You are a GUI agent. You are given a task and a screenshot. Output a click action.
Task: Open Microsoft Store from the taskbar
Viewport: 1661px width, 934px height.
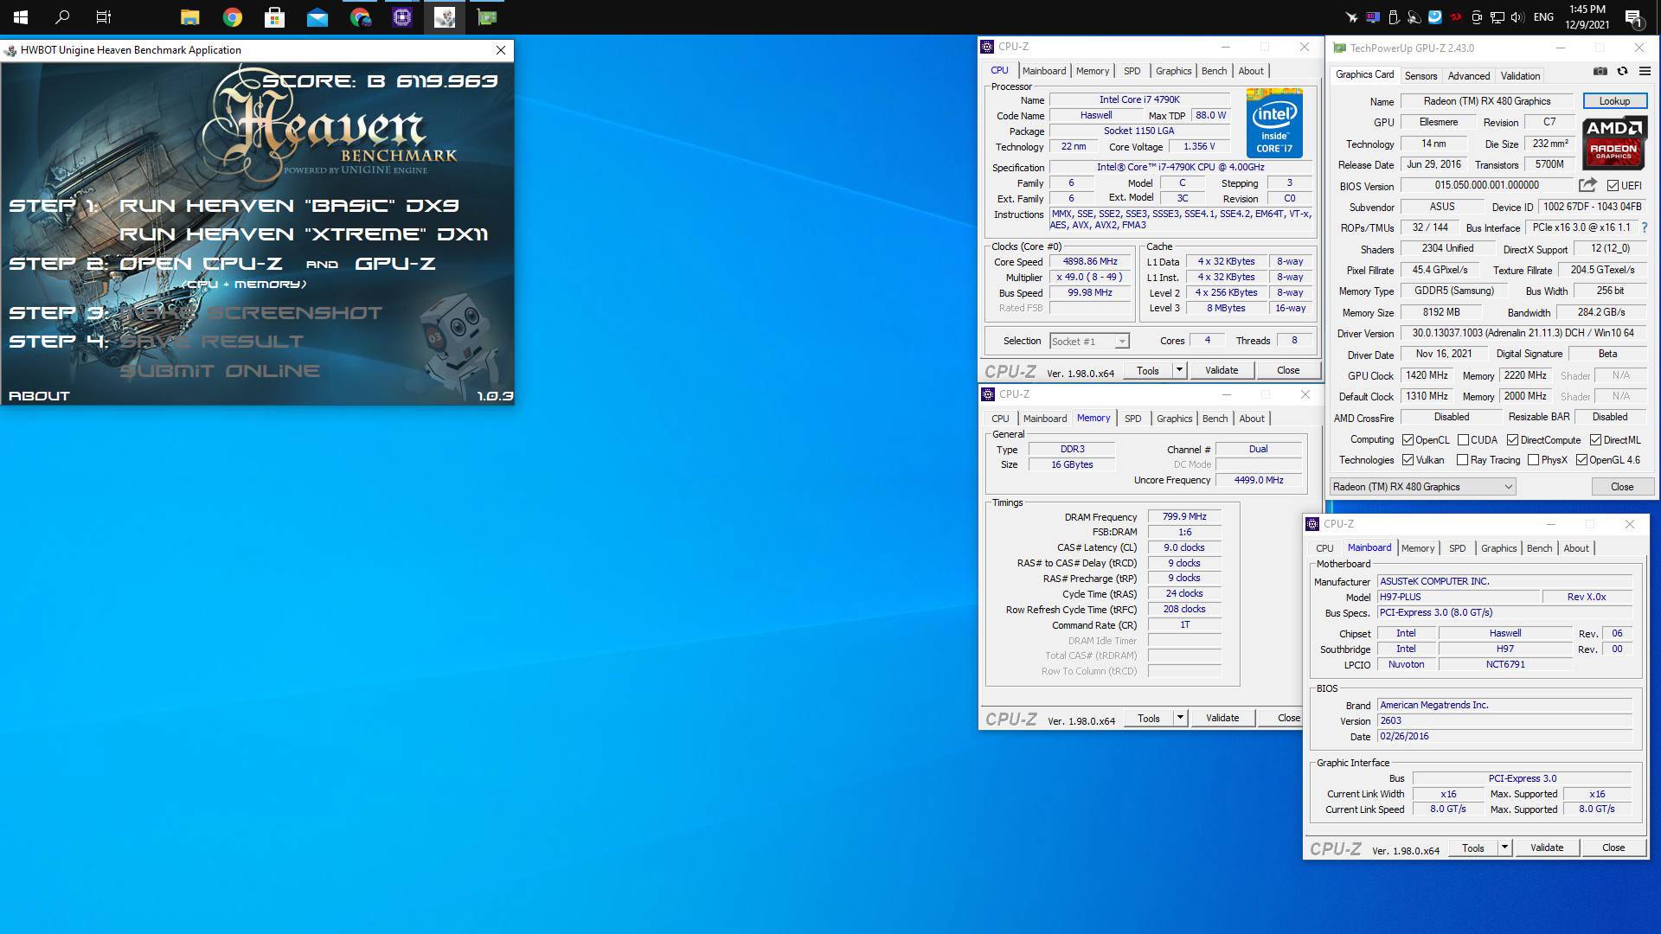(x=274, y=16)
